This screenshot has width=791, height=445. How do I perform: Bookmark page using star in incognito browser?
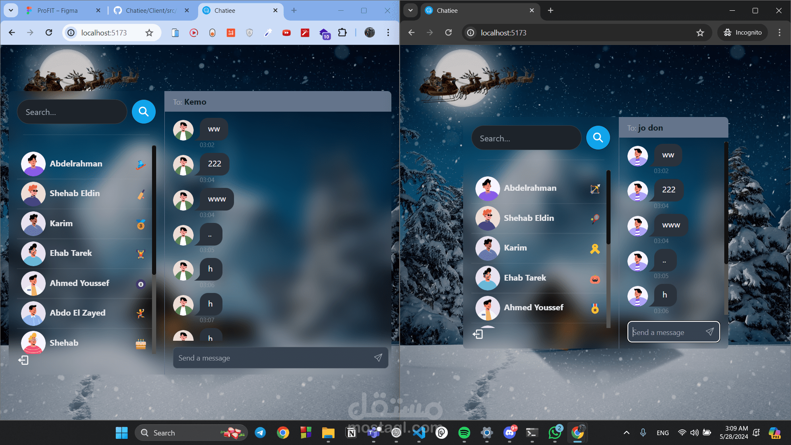point(700,33)
